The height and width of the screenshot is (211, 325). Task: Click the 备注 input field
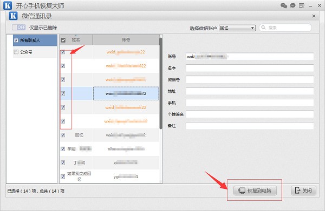click(250, 126)
